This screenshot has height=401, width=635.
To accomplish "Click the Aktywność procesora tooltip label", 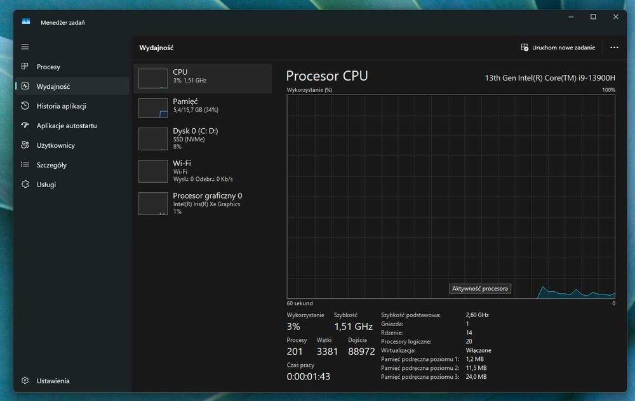I will [x=480, y=289].
